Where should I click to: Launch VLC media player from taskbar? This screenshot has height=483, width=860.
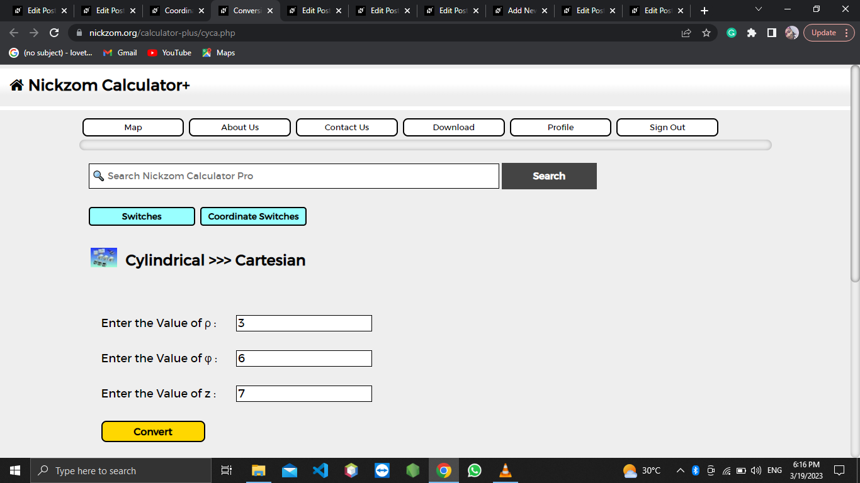506,470
